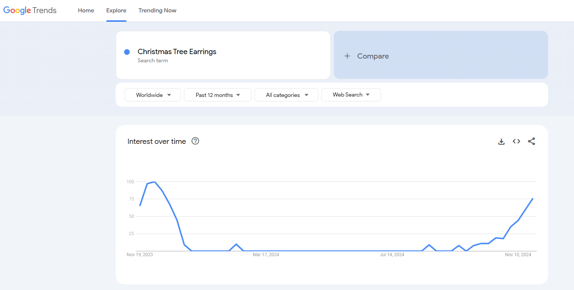Image resolution: width=574 pixels, height=290 pixels.
Task: Download the chart data as CSV
Action: tap(501, 142)
